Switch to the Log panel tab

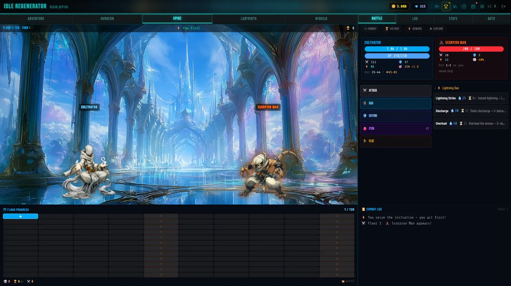(415, 19)
